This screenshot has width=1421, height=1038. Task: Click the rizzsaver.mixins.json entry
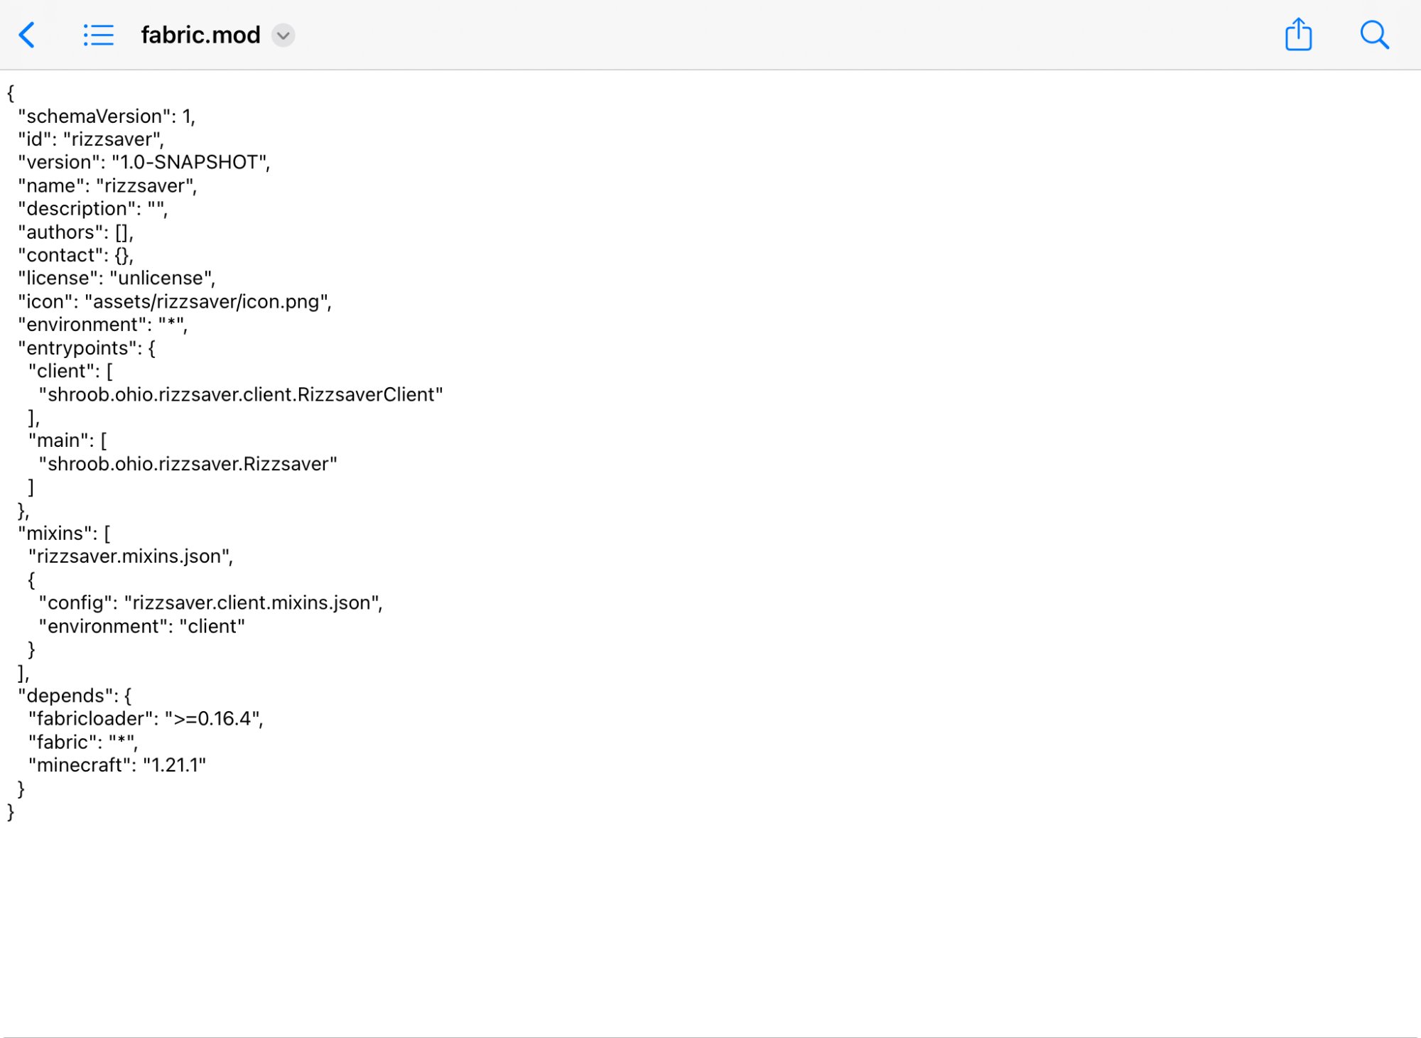pyautogui.click(x=131, y=556)
